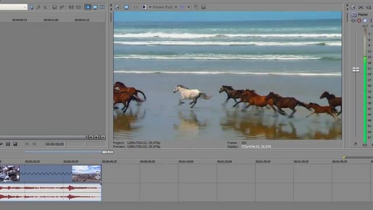373x210 pixels.
Task: Click the trimmer Play button
Action: pos(1,144)
